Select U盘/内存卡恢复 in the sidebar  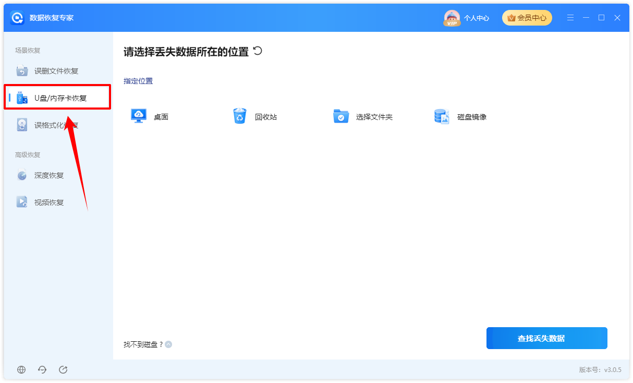click(57, 98)
